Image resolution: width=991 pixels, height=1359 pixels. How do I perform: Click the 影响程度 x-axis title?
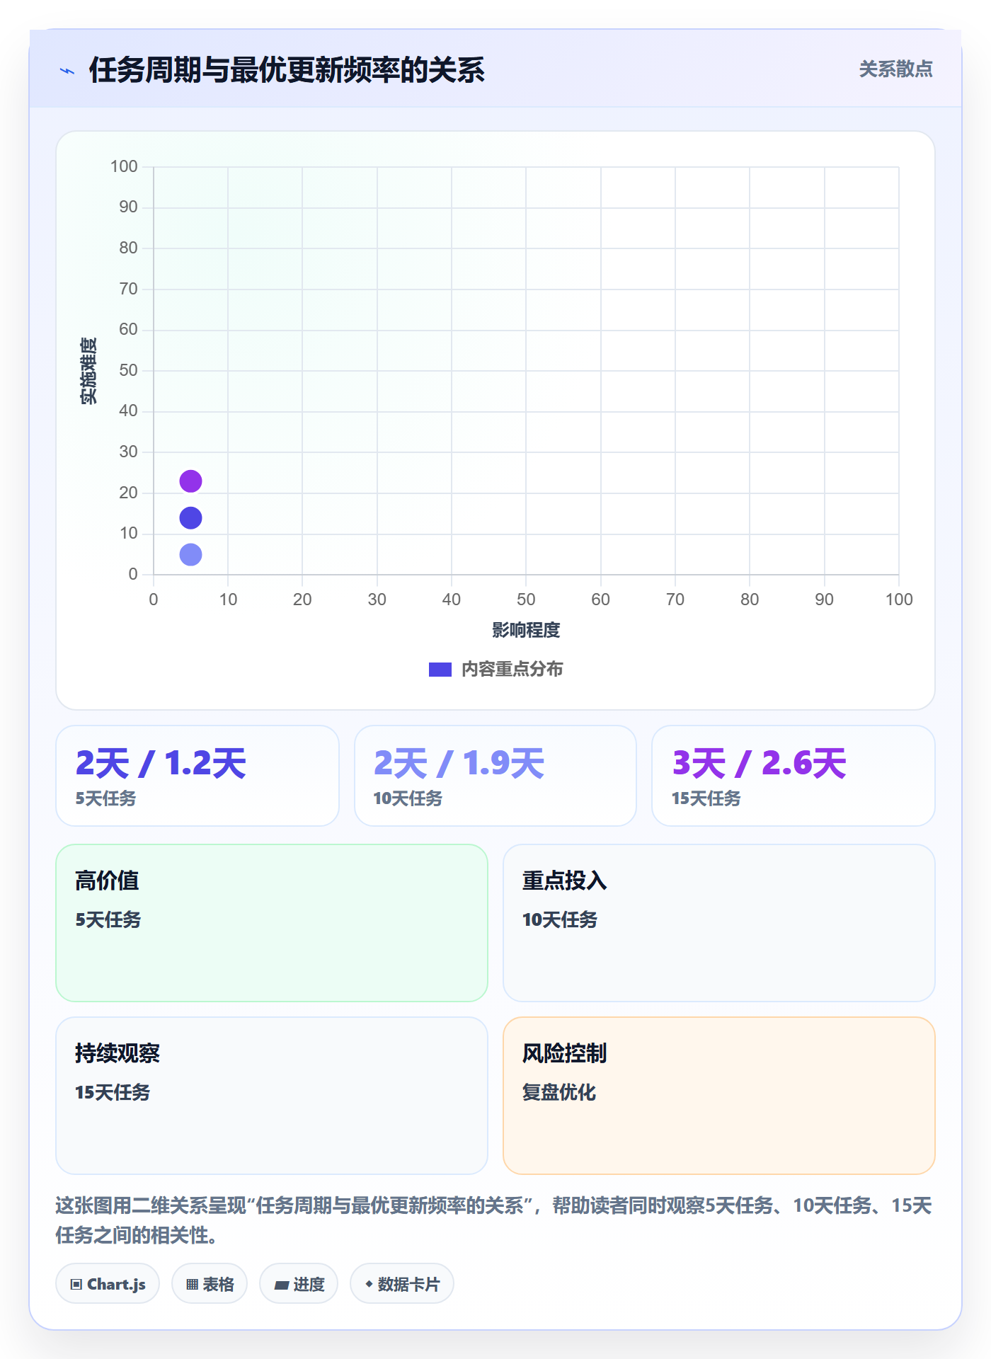click(x=526, y=630)
